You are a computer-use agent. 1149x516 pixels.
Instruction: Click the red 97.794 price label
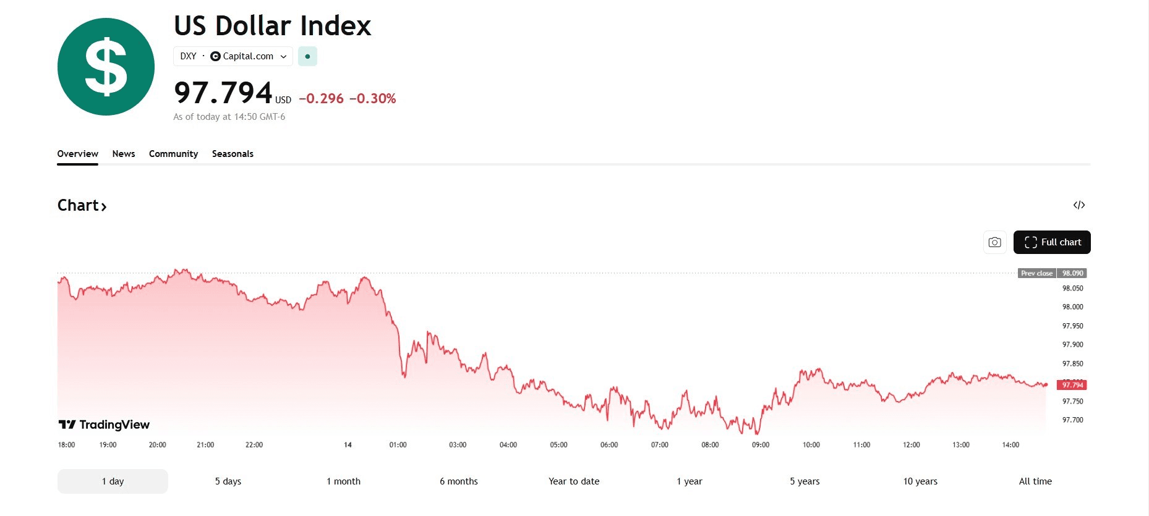(x=1072, y=385)
